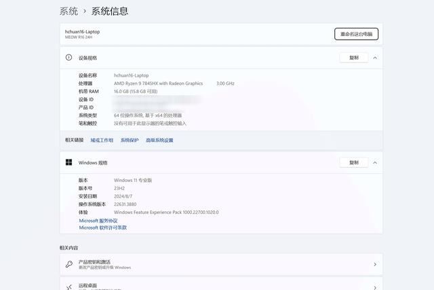Open 远程桌面 using its right arrow
This screenshot has height=290, width=434.
click(375, 286)
